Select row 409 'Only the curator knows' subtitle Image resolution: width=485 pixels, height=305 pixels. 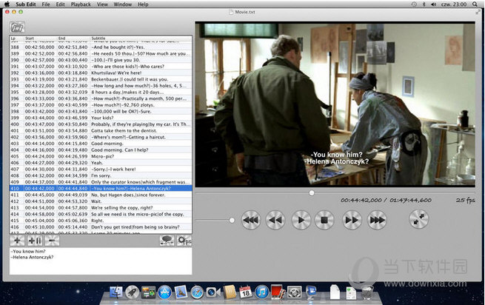coord(101,182)
